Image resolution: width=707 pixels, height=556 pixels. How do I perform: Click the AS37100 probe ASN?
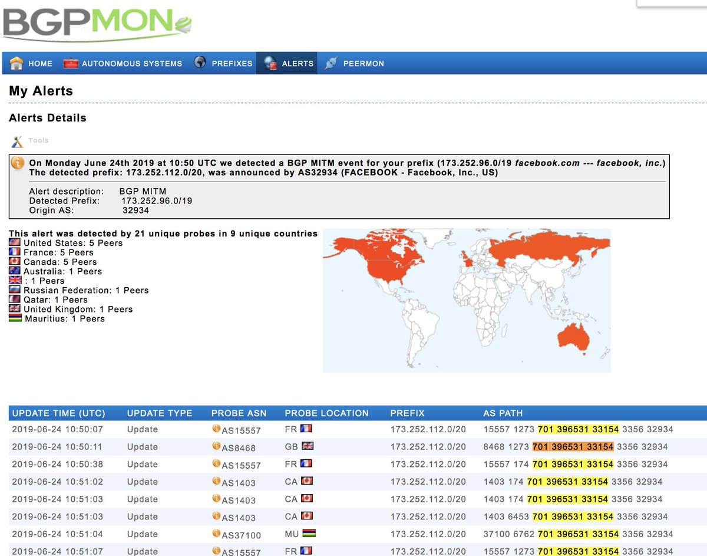click(x=242, y=535)
